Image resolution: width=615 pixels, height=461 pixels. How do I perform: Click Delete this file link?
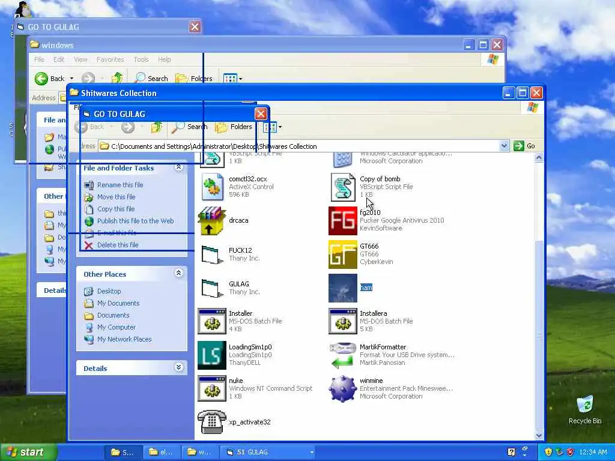(118, 245)
